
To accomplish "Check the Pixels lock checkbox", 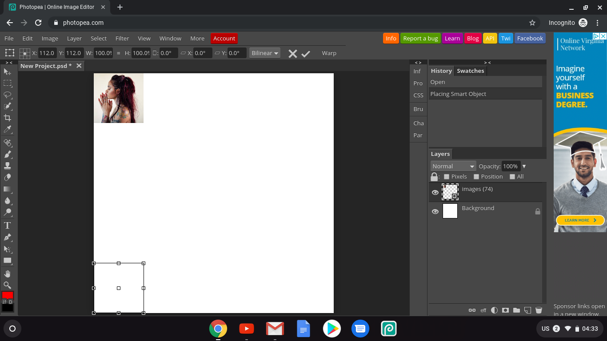I will [x=447, y=177].
